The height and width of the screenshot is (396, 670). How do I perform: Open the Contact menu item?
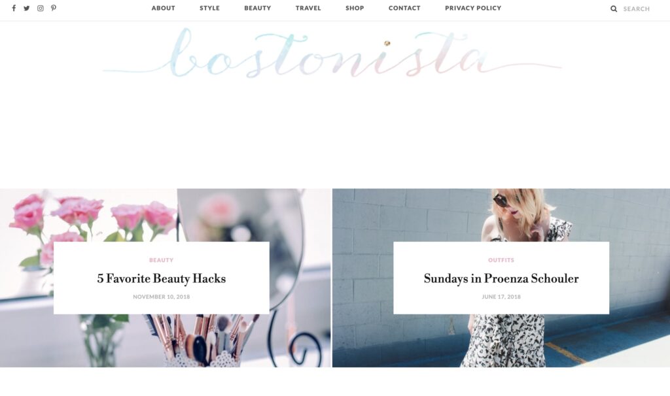pos(404,8)
